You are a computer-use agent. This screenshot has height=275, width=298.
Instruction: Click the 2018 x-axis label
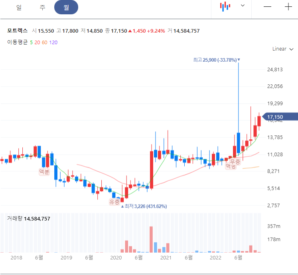tap(16, 258)
